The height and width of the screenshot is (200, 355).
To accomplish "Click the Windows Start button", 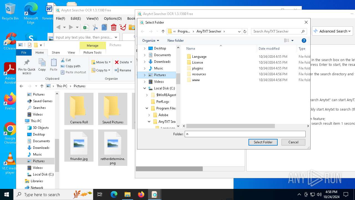I will (7, 194).
